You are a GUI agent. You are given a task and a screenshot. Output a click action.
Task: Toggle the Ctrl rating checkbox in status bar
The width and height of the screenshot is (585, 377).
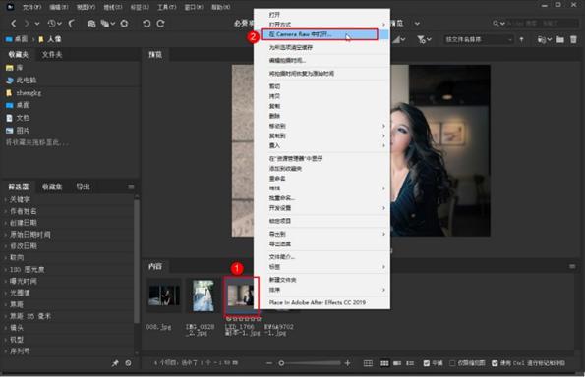tap(495, 363)
